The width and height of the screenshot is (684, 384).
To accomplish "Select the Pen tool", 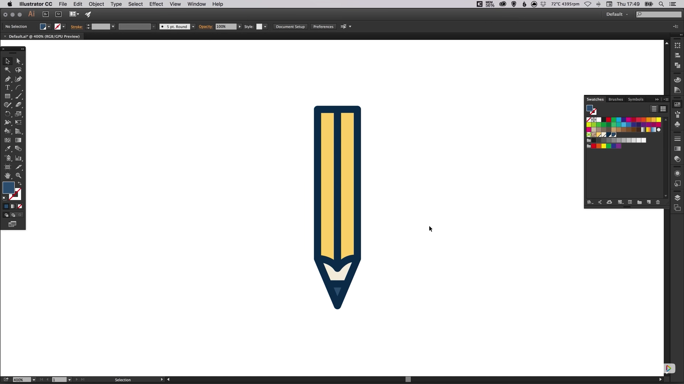I will 7,79.
